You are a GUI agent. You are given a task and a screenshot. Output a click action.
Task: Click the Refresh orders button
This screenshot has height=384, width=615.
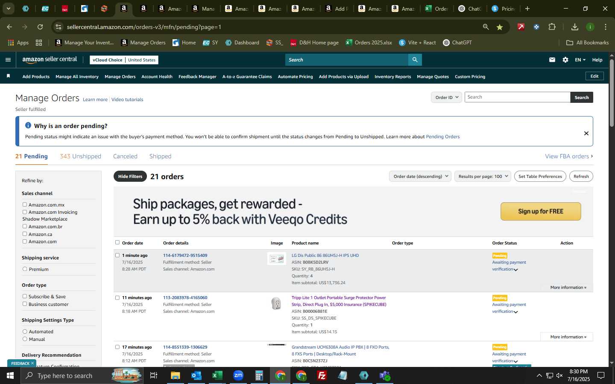(581, 176)
